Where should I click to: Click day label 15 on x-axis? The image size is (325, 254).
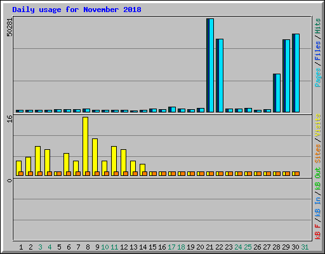152,247
